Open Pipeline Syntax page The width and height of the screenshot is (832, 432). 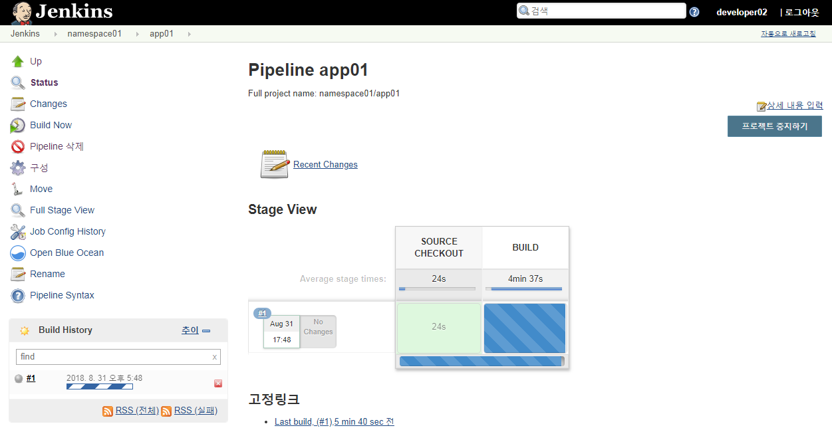[x=62, y=295]
